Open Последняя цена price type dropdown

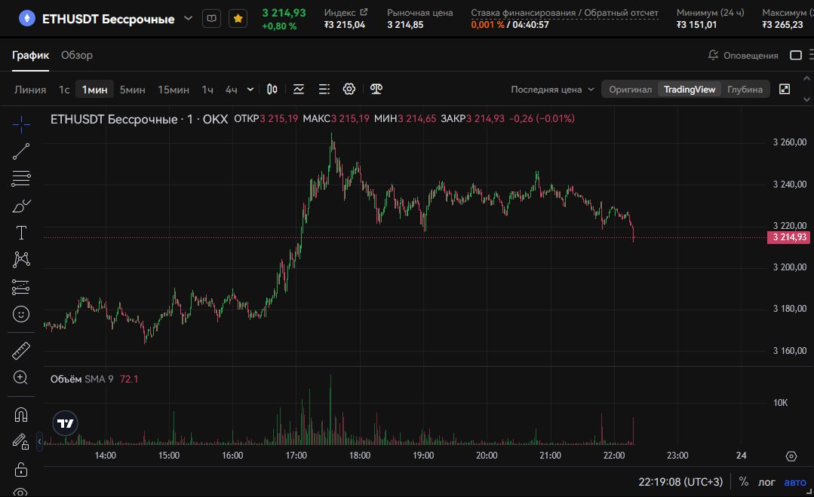coord(552,89)
